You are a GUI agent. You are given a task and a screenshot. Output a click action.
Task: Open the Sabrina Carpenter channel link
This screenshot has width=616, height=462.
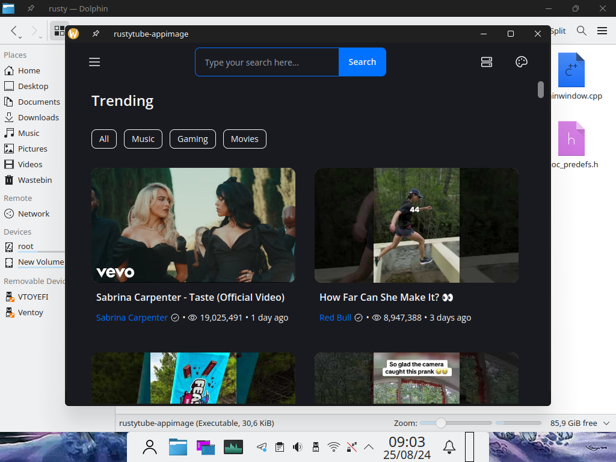point(132,318)
